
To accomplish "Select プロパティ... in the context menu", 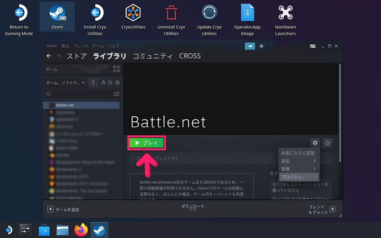I will [x=299, y=177].
